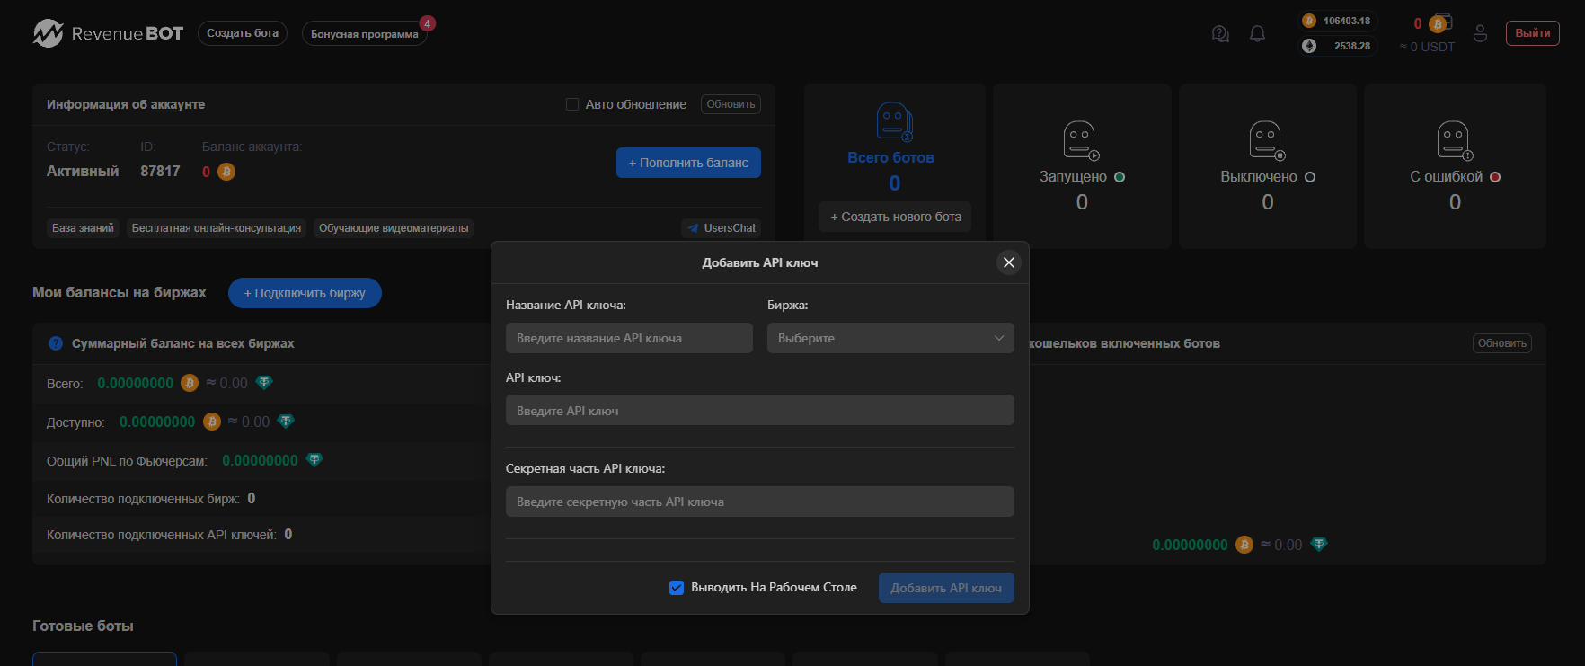Image resolution: width=1585 pixels, height=666 pixels.
Task: Click the account ID 87817
Action: tap(160, 172)
